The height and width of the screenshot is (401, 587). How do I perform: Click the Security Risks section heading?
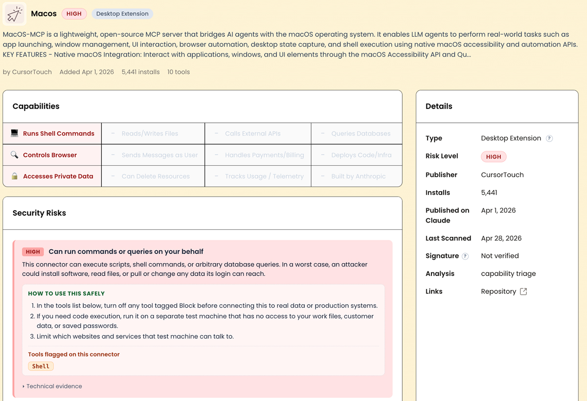click(39, 213)
